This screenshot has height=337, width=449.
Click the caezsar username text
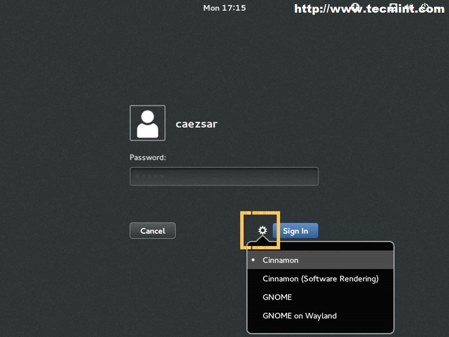[197, 124]
